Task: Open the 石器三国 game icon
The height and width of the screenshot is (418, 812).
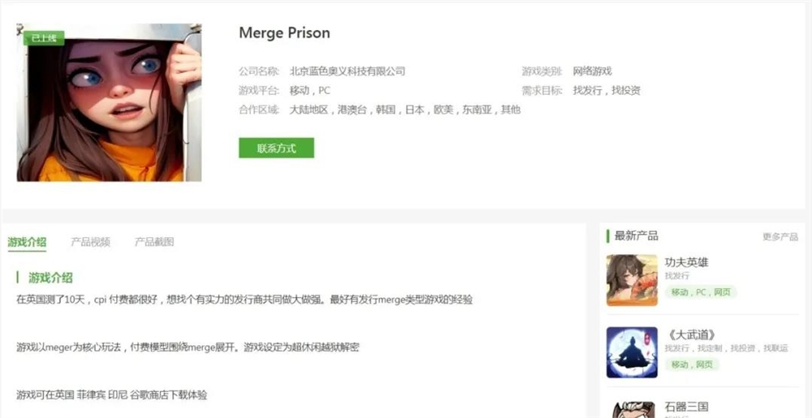Action: (632, 410)
